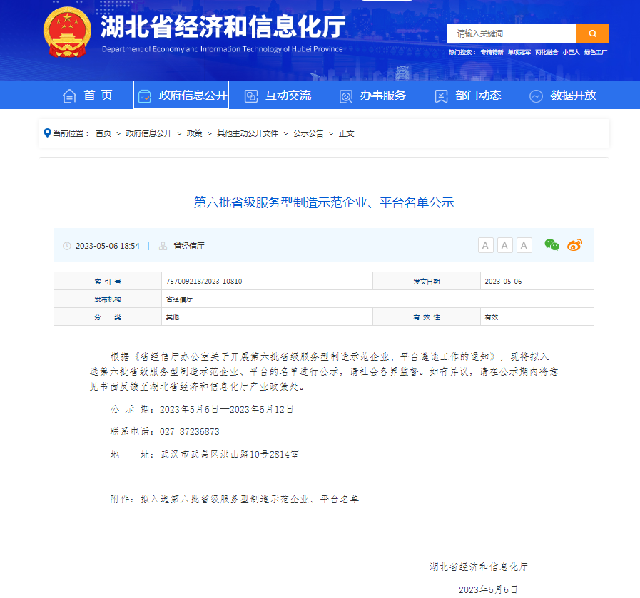
Task: Go to 首页 in the breadcrumb
Action: (103, 133)
